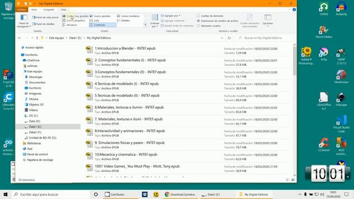
Task: Toggle Extensiones de nombre de archivo checkbox
Action: [198, 21]
